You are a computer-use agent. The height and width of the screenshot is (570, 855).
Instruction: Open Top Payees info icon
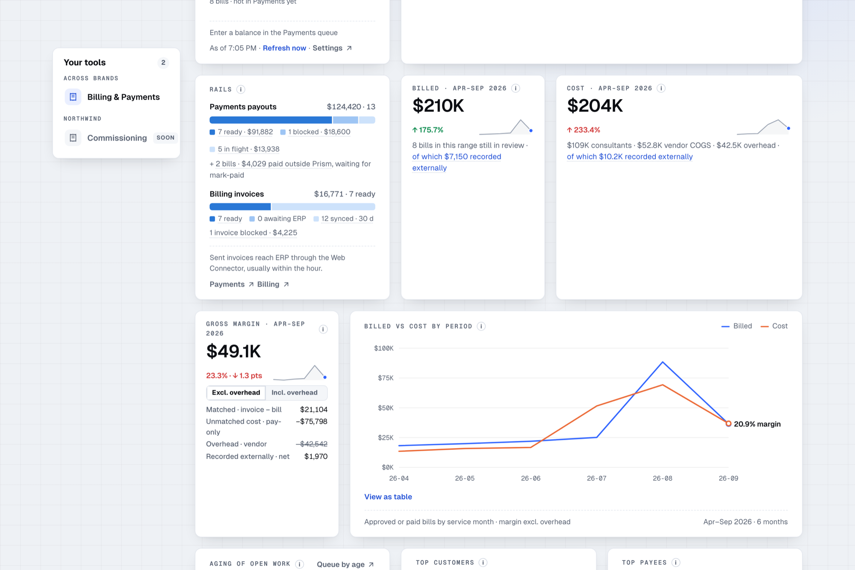pyautogui.click(x=675, y=562)
